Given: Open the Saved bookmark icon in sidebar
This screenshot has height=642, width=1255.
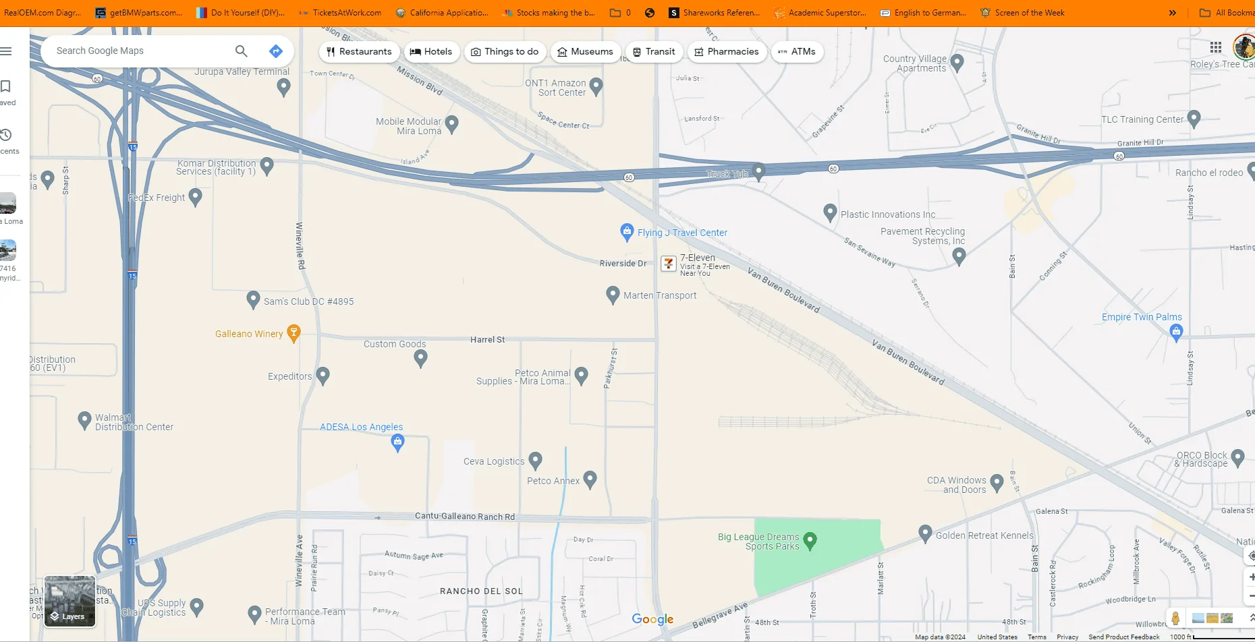Looking at the screenshot, I should click(x=6, y=86).
